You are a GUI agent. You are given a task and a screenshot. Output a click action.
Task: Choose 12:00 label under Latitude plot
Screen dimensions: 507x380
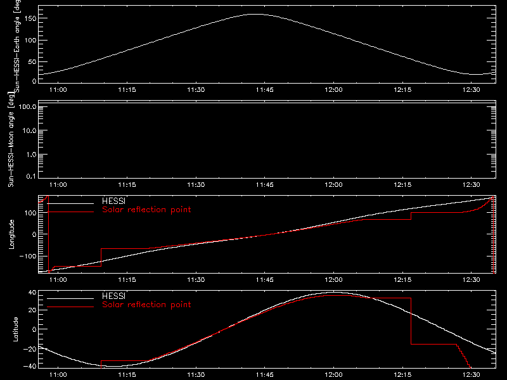tap(334, 375)
